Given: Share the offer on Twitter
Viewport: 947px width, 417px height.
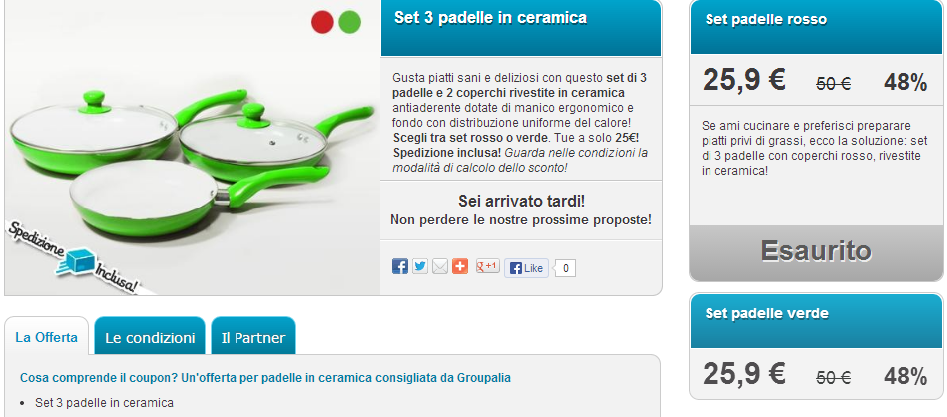Looking at the screenshot, I should click(420, 266).
